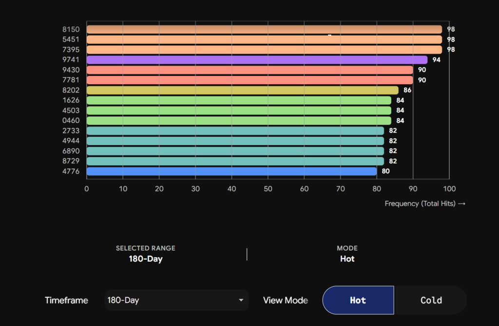The width and height of the screenshot is (499, 326).
Task: Click the orange bar for 5451
Action: pos(265,39)
